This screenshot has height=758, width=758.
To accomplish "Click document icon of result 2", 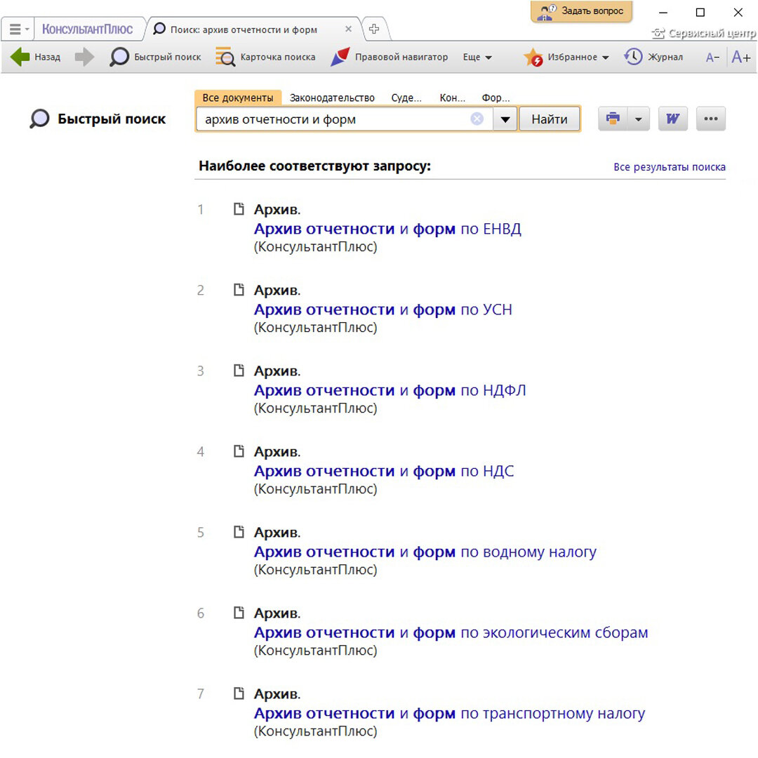I will 239,290.
